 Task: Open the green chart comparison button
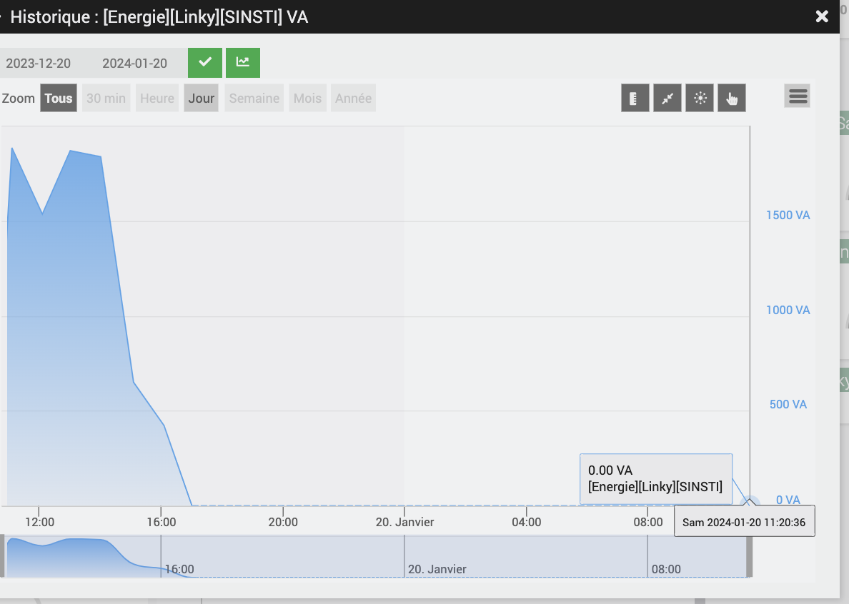coord(242,63)
